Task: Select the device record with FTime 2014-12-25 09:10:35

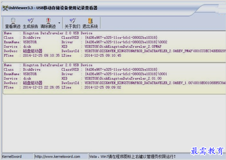Action: (x=114, y=46)
